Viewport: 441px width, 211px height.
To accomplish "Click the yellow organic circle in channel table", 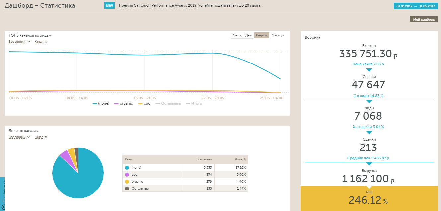I will click(x=127, y=181).
